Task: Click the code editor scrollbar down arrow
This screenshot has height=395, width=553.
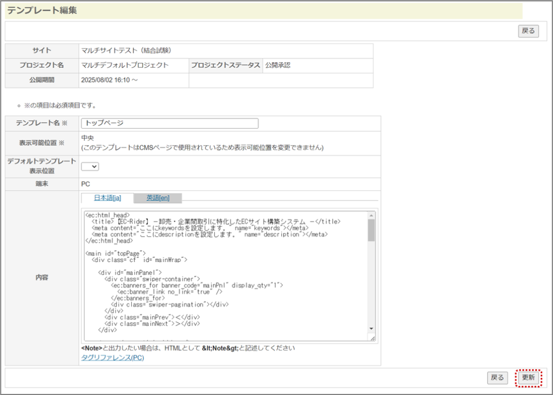Action: [x=371, y=328]
